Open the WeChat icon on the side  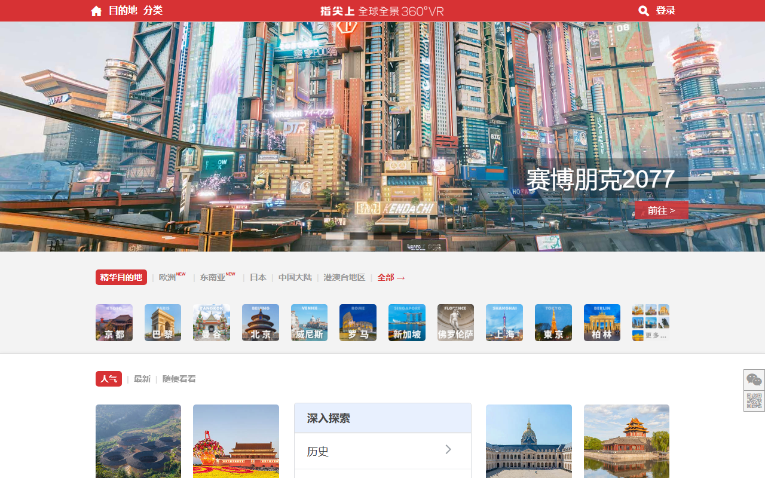coord(754,380)
